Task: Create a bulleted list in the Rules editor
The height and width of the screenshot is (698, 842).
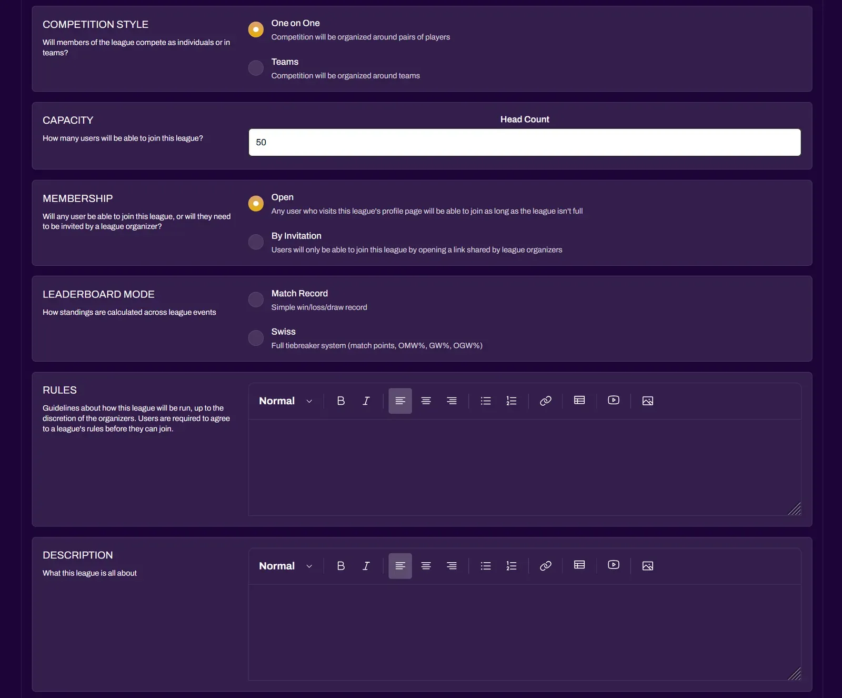Action: tap(485, 401)
